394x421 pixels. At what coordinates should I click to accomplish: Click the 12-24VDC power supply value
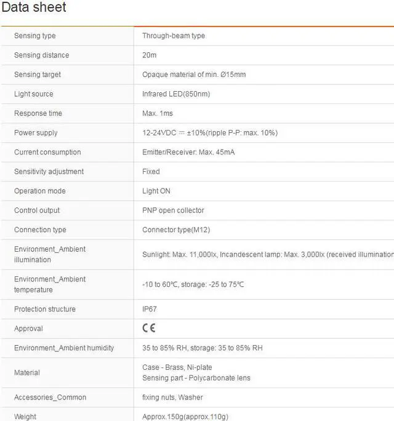click(x=209, y=133)
